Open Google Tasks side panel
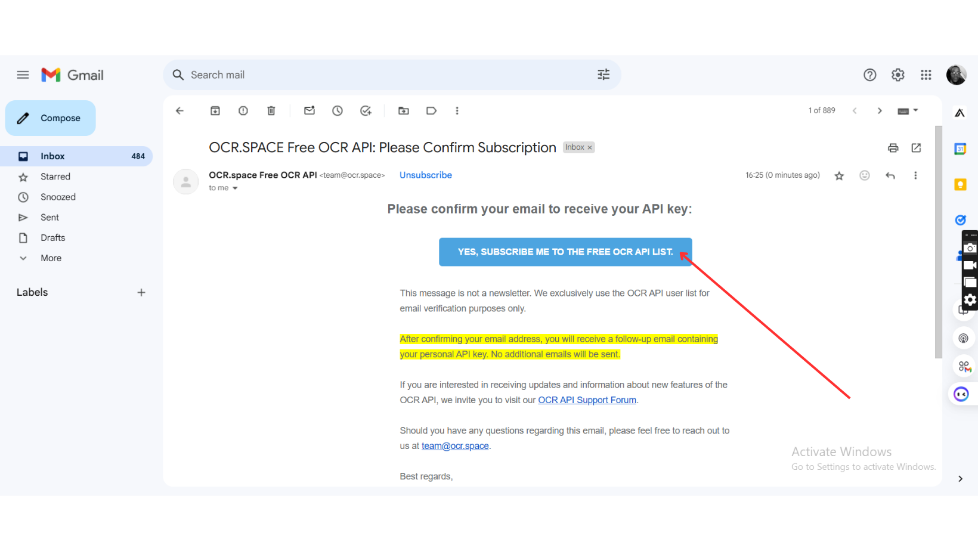 [960, 219]
